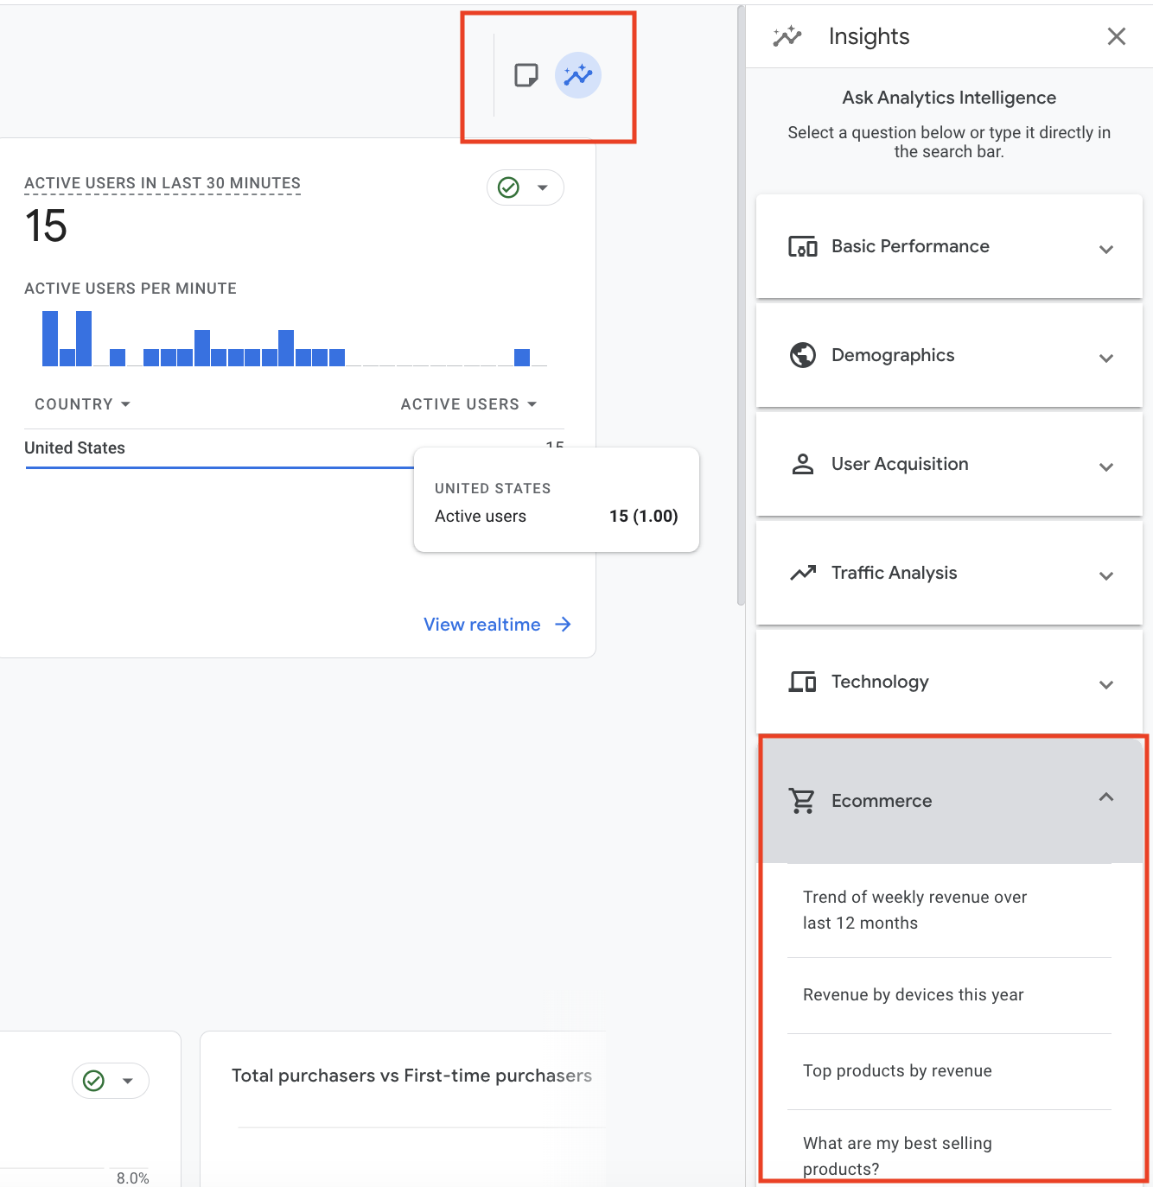Click the '15 (1.00)' value in tooltip
Viewport: 1153px width, 1187px height.
[x=643, y=517]
